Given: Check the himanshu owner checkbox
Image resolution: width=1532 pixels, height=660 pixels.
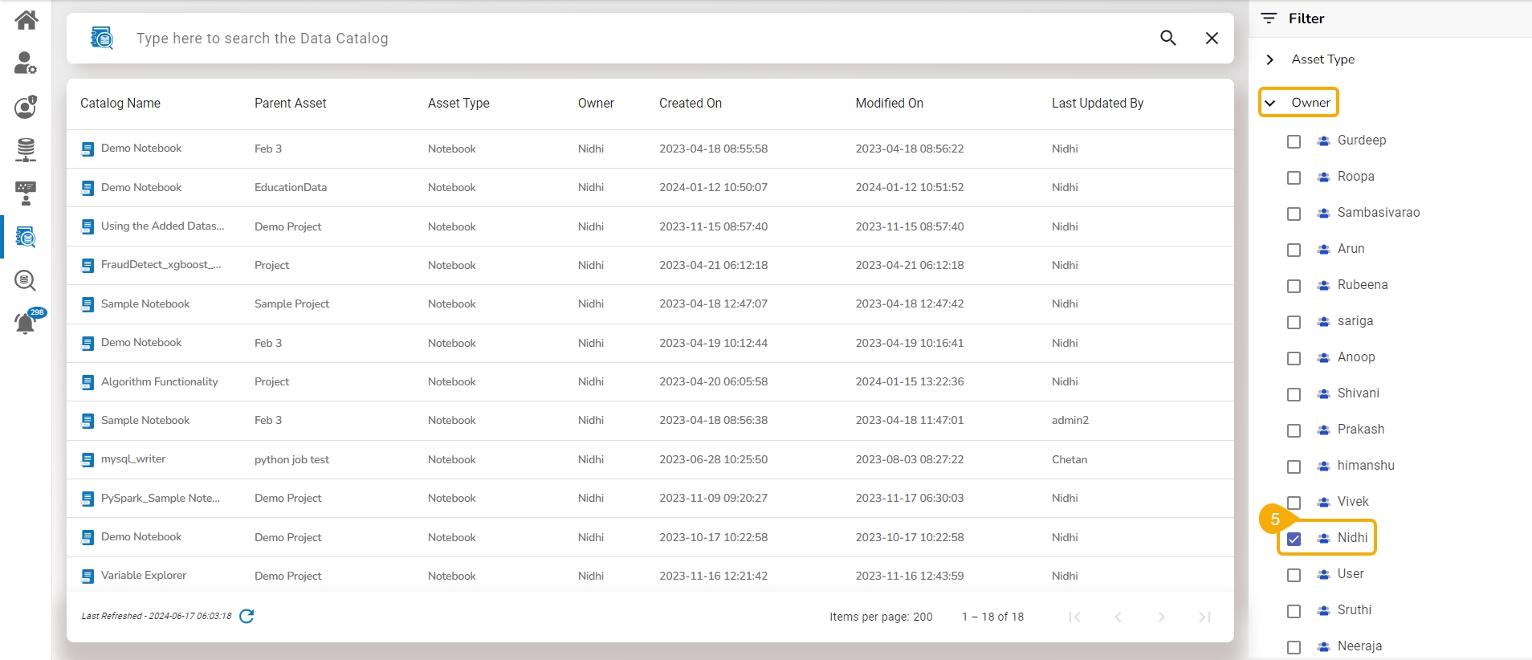Looking at the screenshot, I should [x=1294, y=466].
